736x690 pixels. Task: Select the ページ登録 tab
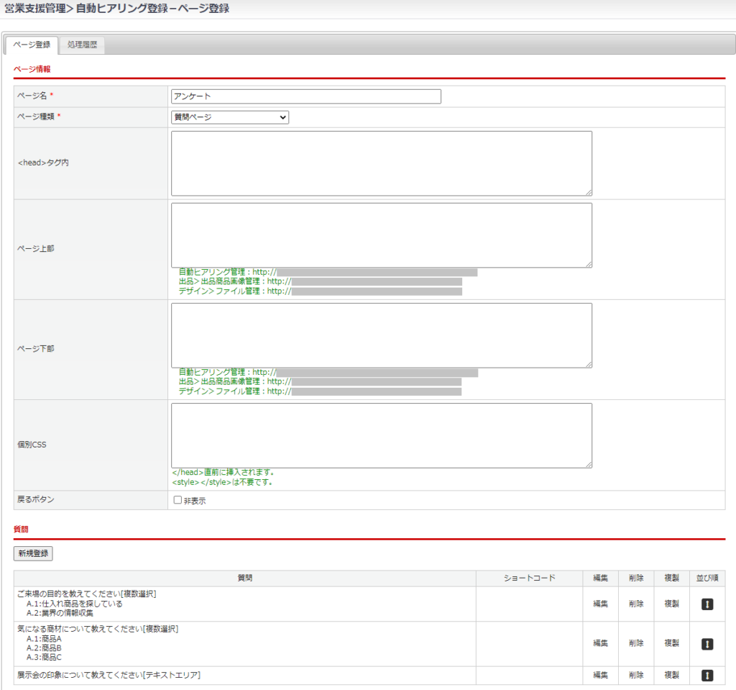pyautogui.click(x=32, y=45)
